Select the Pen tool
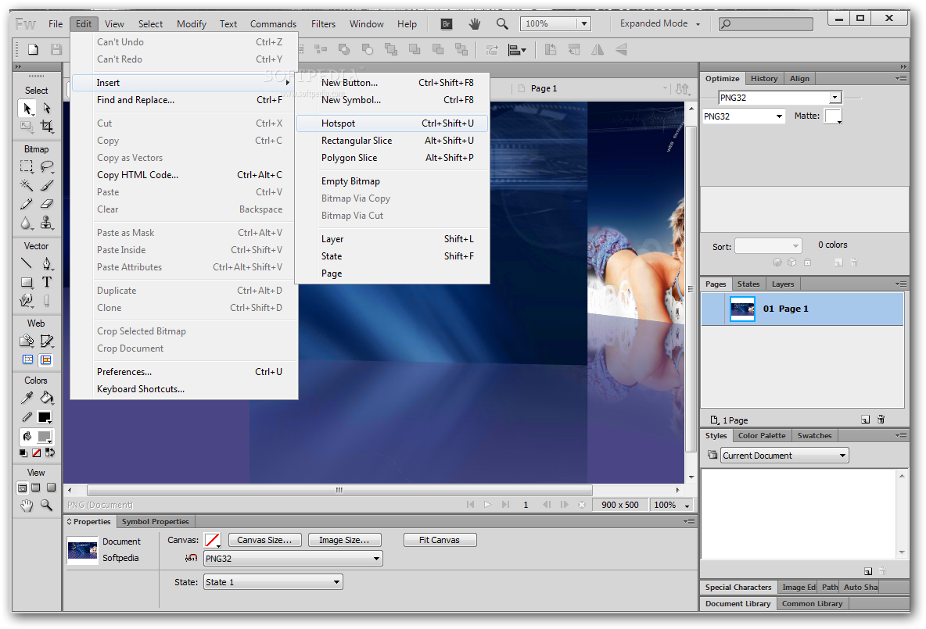 coord(47,263)
